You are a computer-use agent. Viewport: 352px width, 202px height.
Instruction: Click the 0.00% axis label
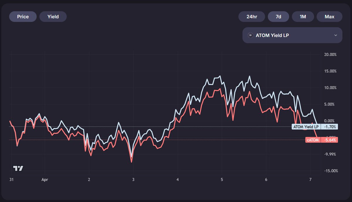[x=330, y=121]
